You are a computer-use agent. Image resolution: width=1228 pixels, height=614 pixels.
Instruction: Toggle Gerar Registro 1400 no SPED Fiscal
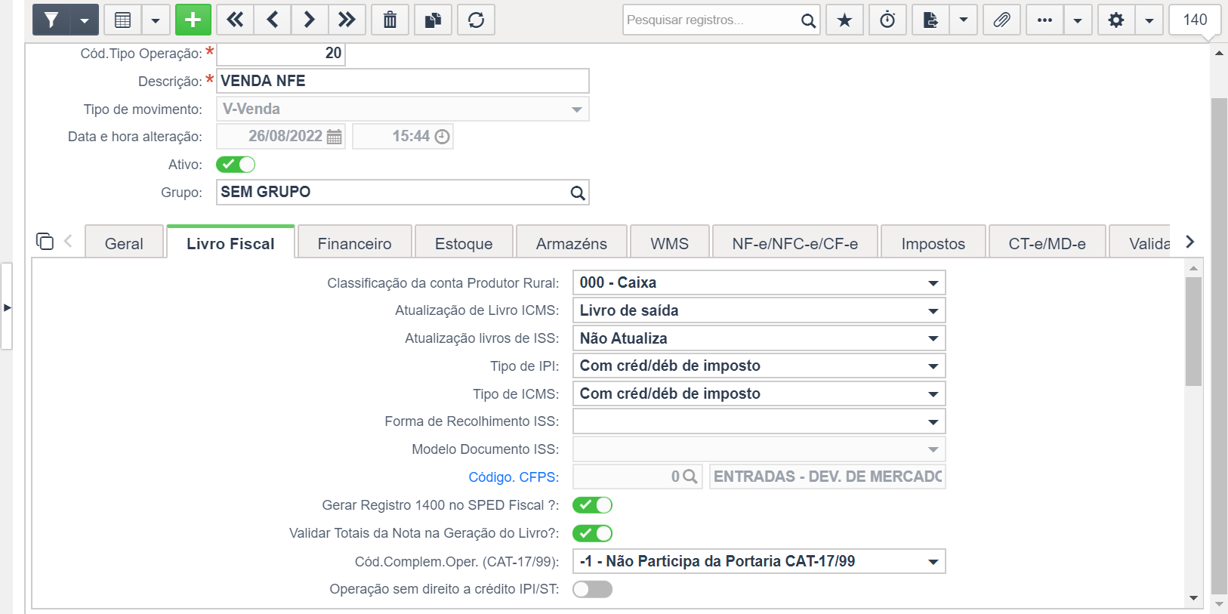[592, 504]
